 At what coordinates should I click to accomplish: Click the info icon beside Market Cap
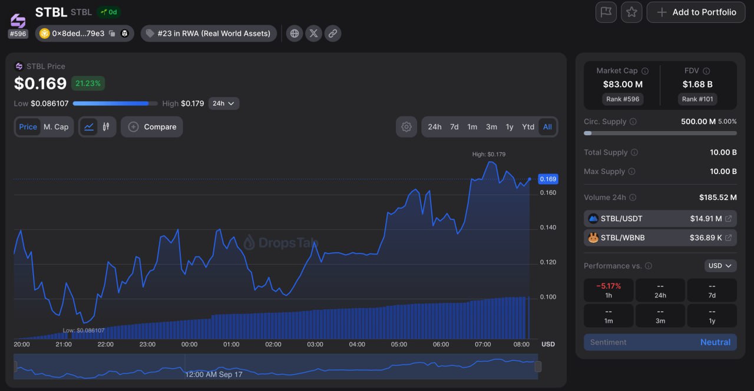click(645, 71)
